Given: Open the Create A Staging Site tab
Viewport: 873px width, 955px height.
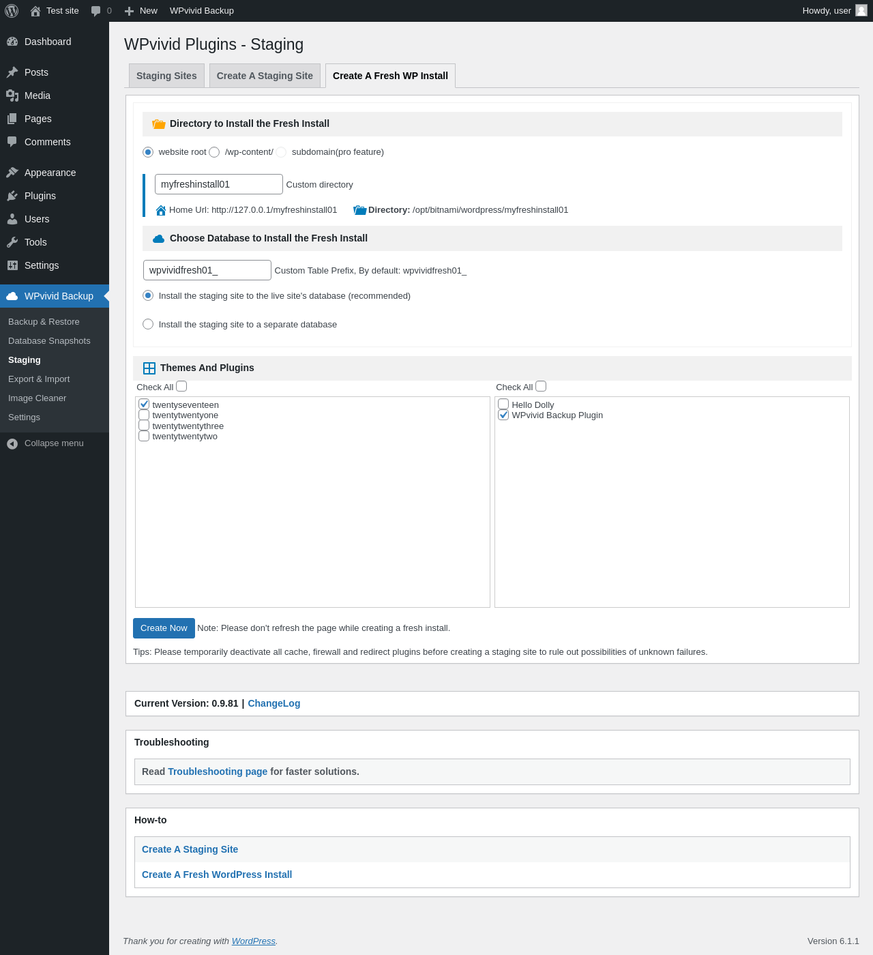Looking at the screenshot, I should click(265, 76).
